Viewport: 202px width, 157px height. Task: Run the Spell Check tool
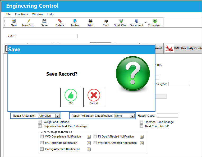(x=121, y=23)
